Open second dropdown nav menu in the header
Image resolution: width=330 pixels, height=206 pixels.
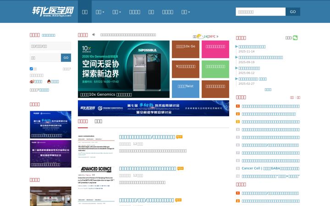116,12
